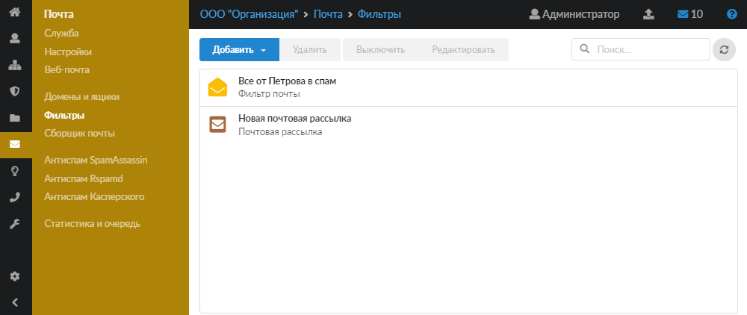The image size is (747, 315).
Task: Open the settings gear icon in the sidebar
Action: pyautogui.click(x=15, y=276)
